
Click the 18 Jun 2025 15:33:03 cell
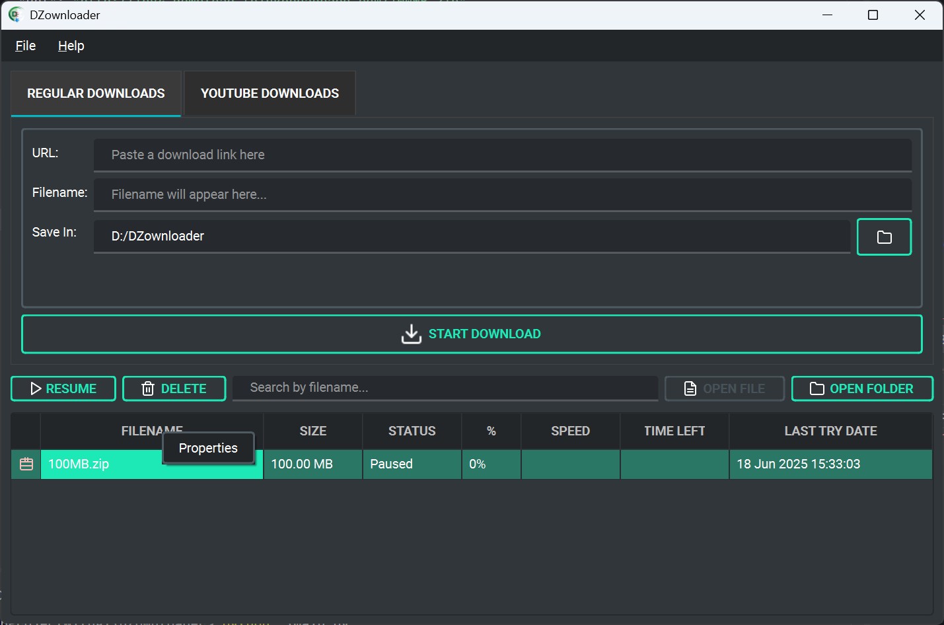[x=830, y=464]
